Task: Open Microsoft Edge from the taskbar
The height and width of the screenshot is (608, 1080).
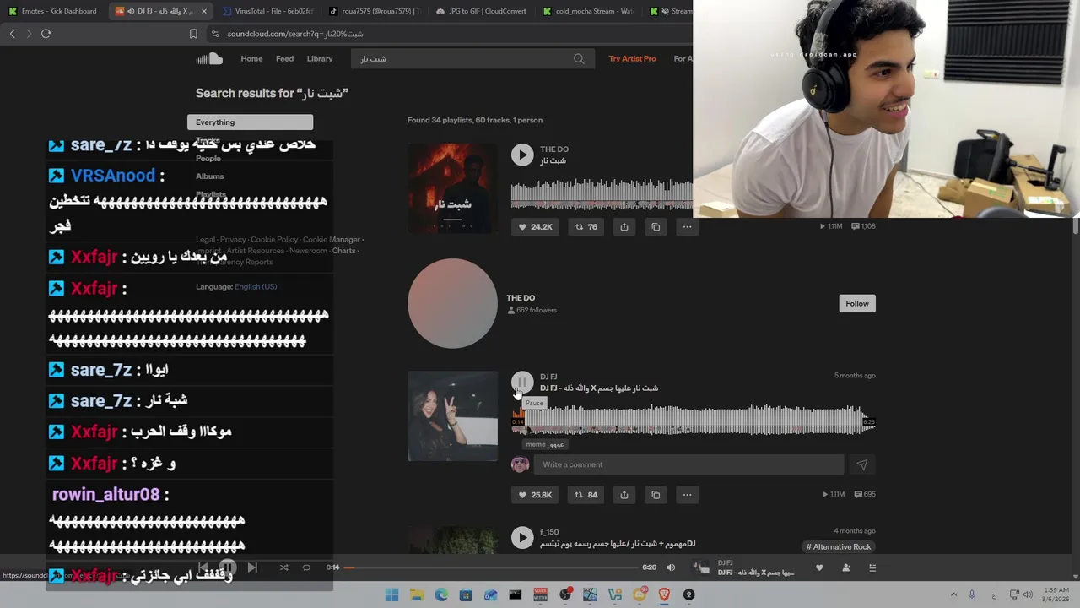Action: click(440, 594)
